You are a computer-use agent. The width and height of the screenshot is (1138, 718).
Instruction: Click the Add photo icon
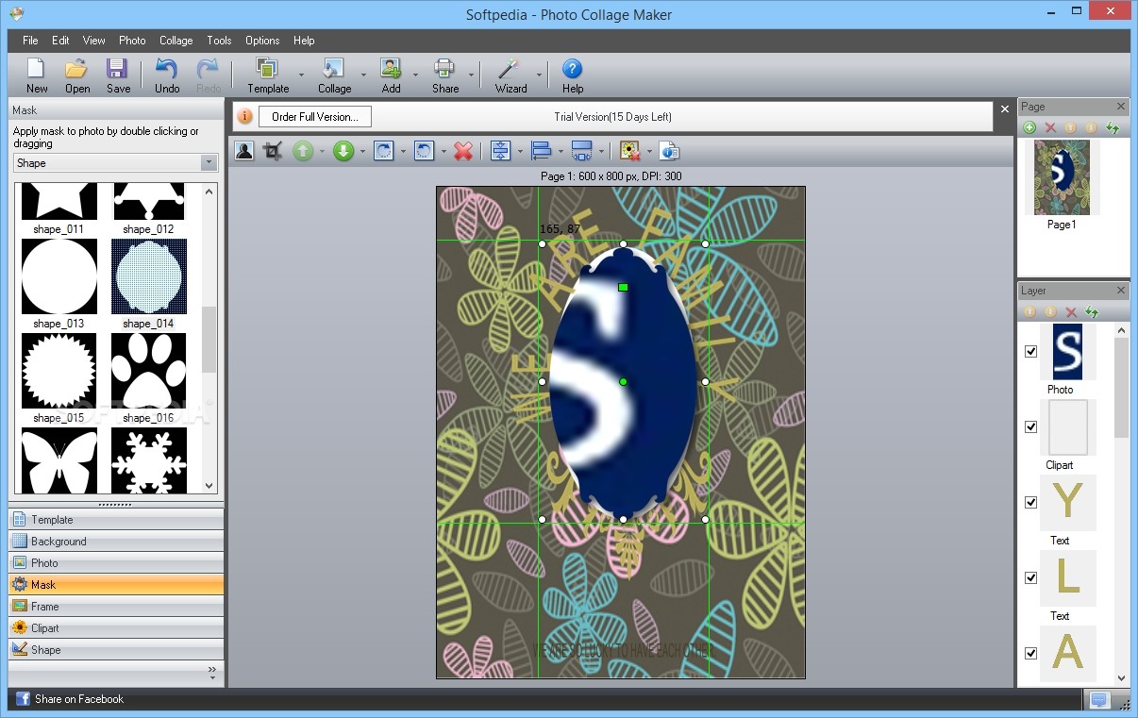(x=391, y=69)
